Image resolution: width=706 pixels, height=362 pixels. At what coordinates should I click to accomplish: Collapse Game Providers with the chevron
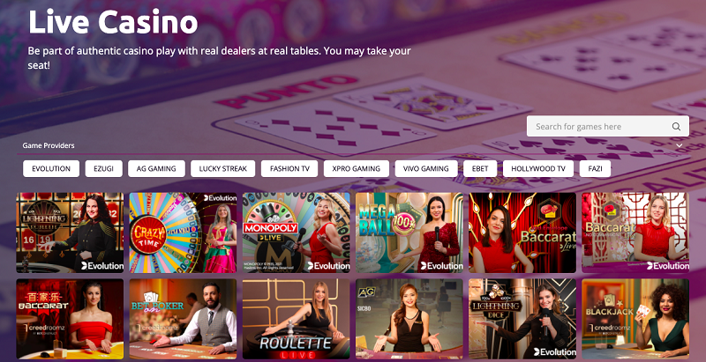(679, 145)
